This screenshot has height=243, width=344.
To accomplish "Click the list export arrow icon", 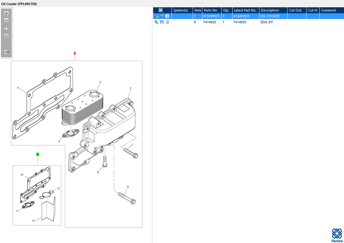I will 6,52.
